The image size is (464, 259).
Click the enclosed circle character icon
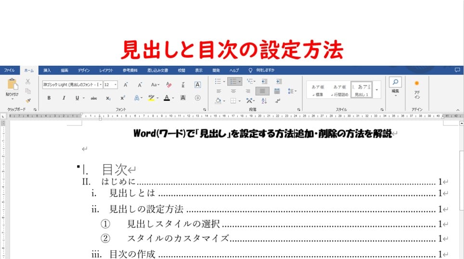pyautogui.click(x=198, y=98)
